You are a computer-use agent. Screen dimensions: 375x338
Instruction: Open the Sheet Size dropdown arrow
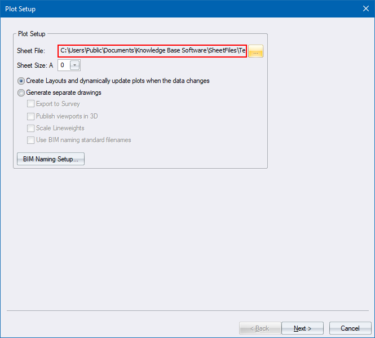click(x=75, y=65)
